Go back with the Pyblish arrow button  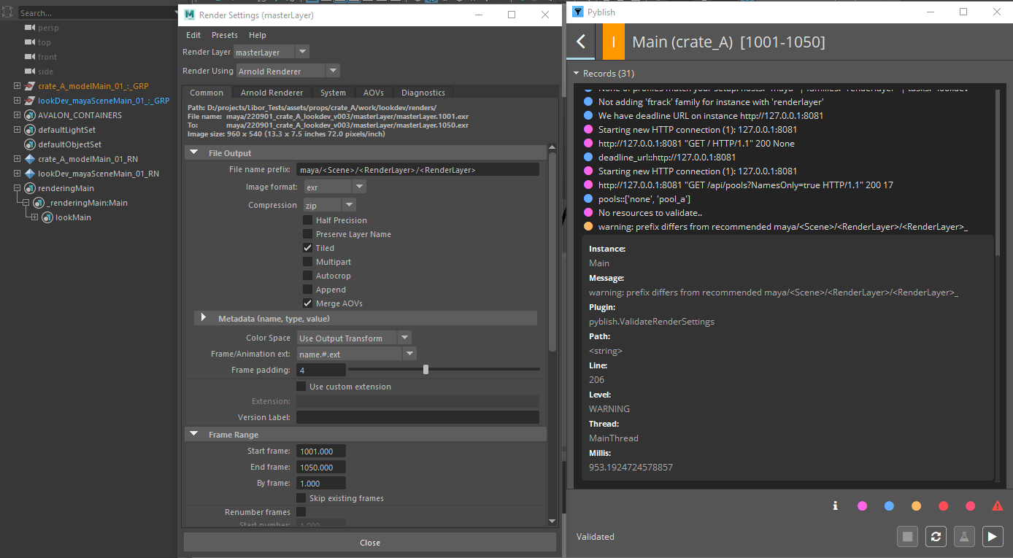click(x=581, y=42)
